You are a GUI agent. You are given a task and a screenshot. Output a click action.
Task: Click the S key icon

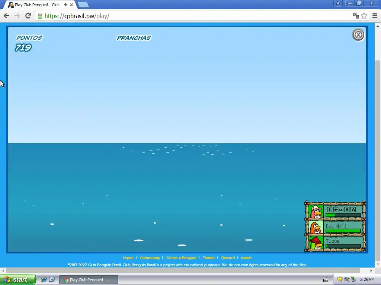pyautogui.click(x=347, y=210)
